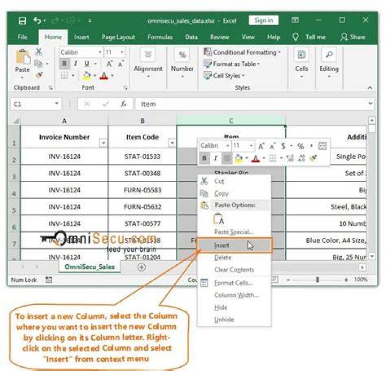
Task: Choose Clear Contents in context menu
Action: point(234,270)
